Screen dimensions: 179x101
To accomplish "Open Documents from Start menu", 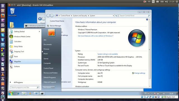I will tap(48, 44).
